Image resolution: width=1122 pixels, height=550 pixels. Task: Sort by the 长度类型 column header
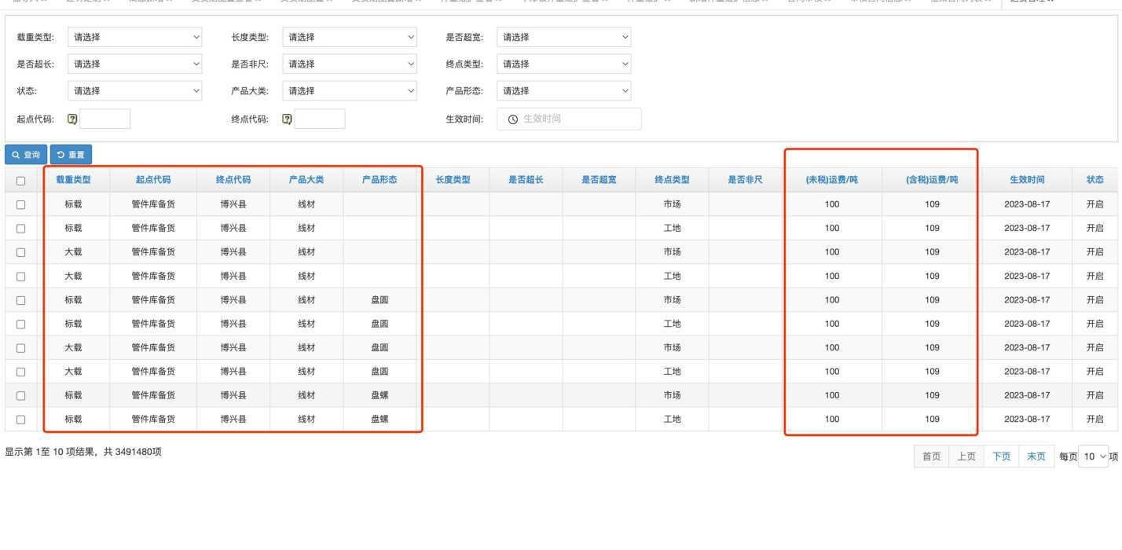click(x=453, y=180)
